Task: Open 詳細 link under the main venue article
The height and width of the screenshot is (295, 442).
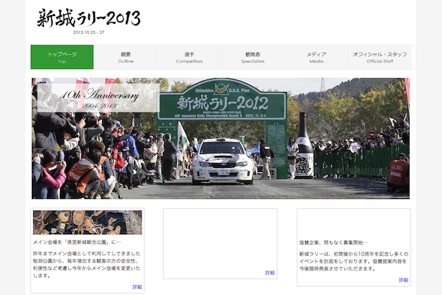Action: click(x=137, y=287)
